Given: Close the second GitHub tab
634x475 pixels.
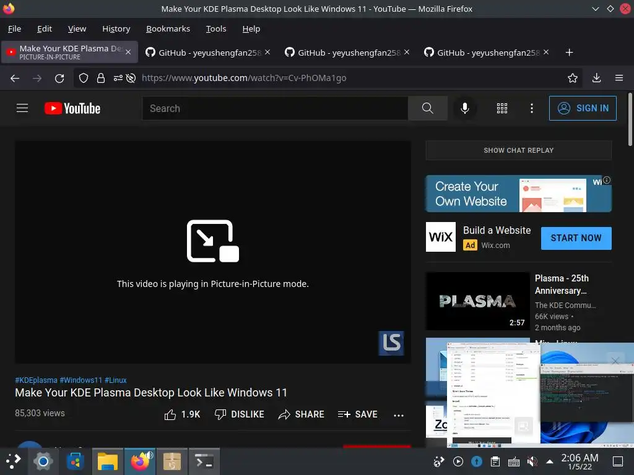Looking at the screenshot, I should [407, 52].
